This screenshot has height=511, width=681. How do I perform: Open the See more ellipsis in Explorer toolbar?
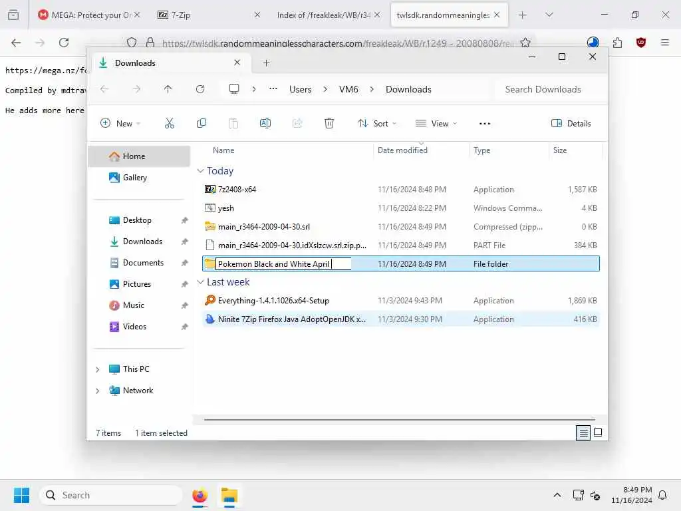485,123
